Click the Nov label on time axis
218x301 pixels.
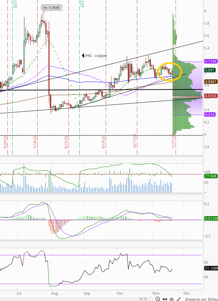pos(156,293)
